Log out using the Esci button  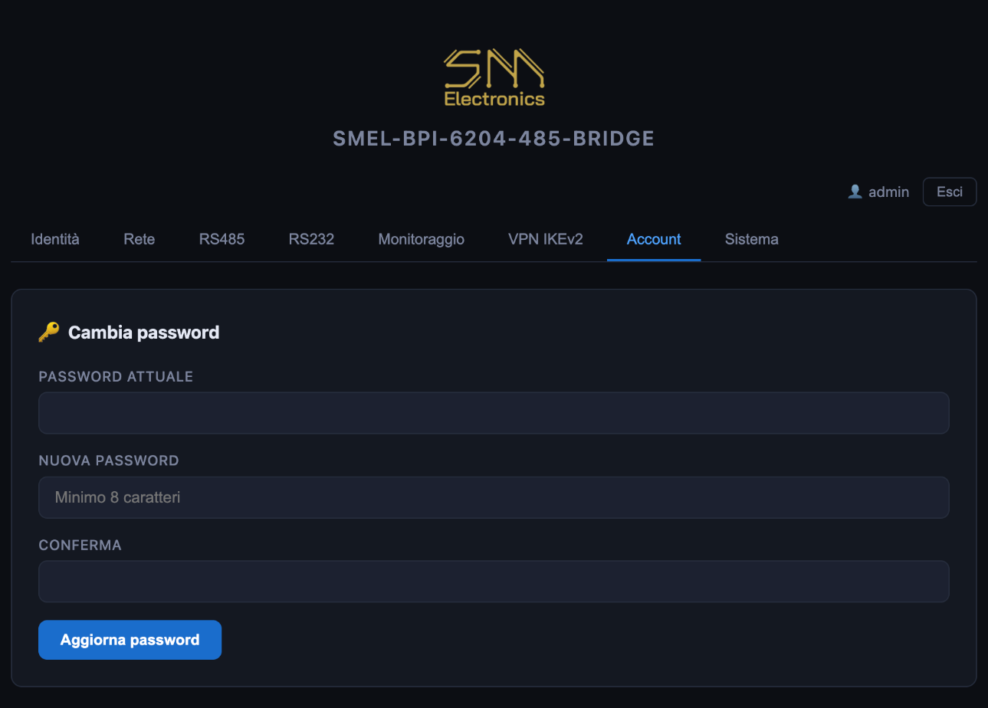[950, 192]
